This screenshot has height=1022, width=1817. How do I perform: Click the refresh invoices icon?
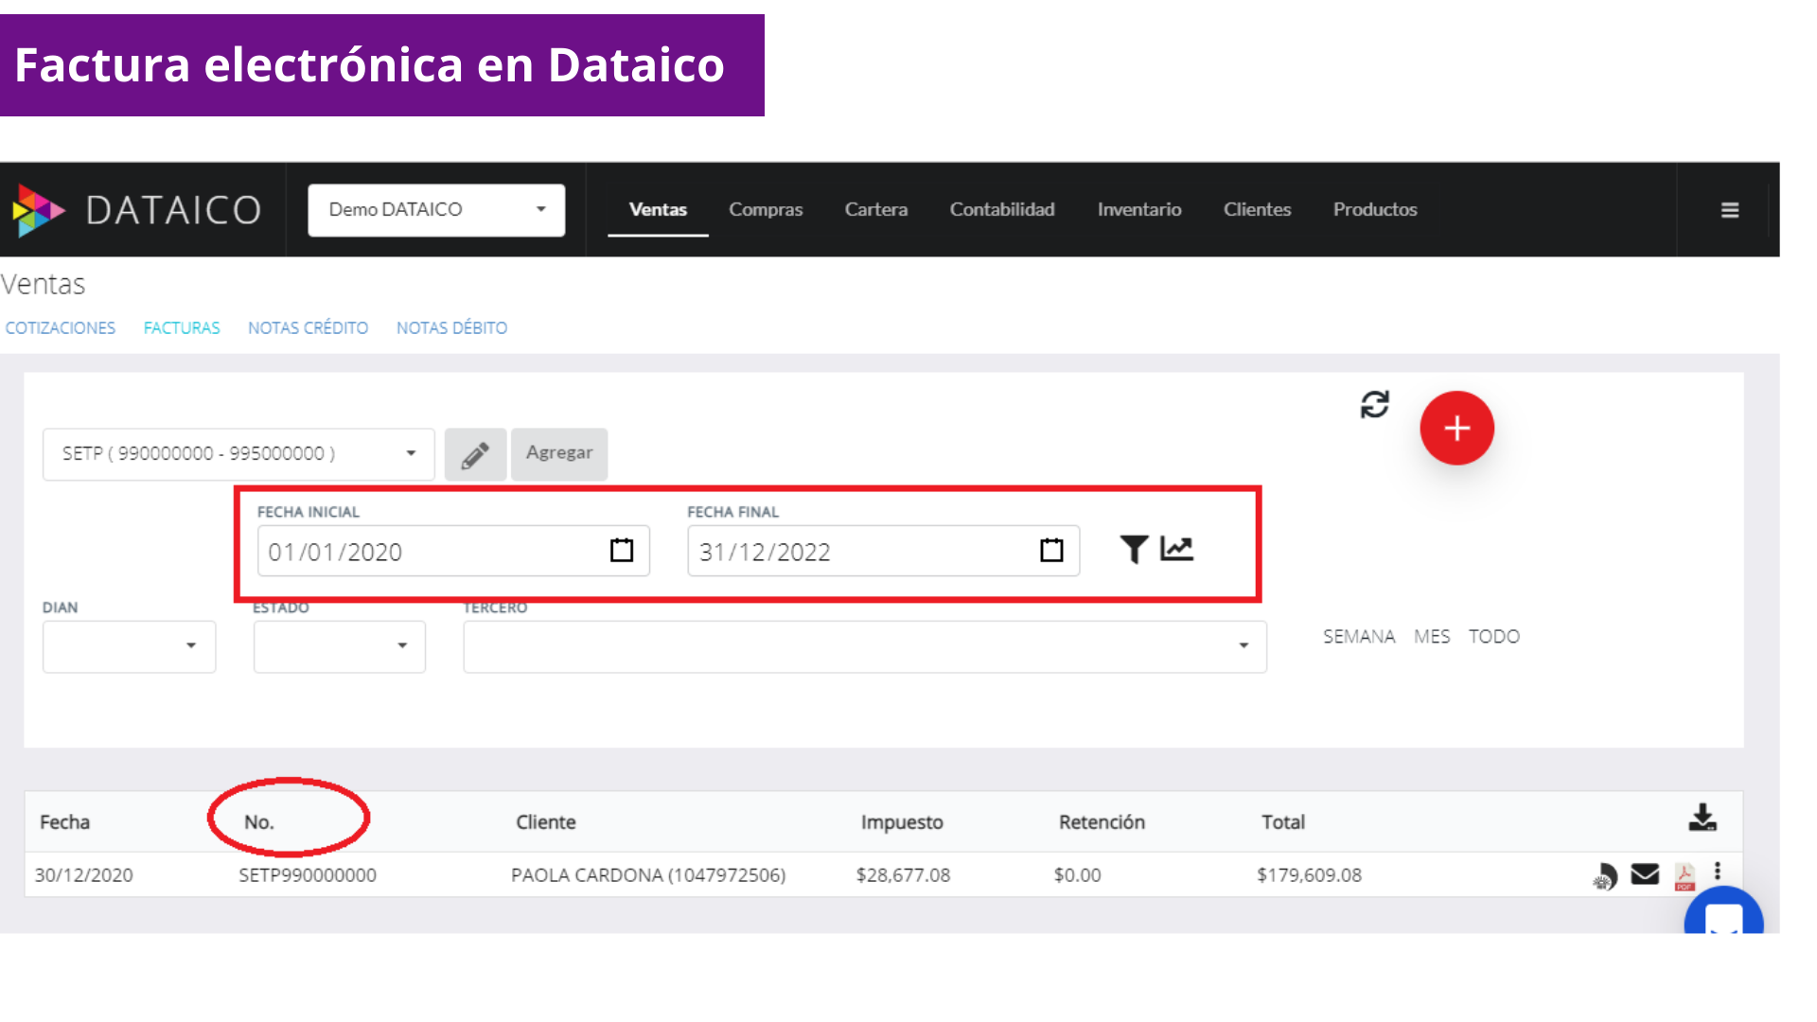tap(1374, 405)
